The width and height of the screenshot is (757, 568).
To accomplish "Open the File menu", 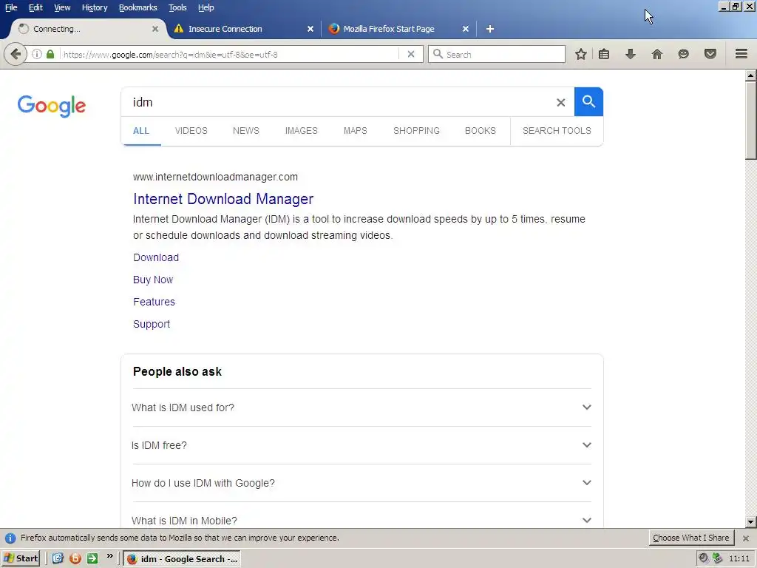I will click(x=11, y=7).
